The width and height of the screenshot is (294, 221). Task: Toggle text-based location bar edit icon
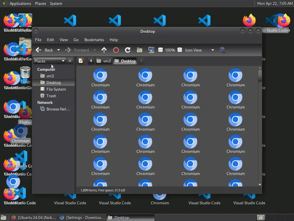tap(81, 61)
